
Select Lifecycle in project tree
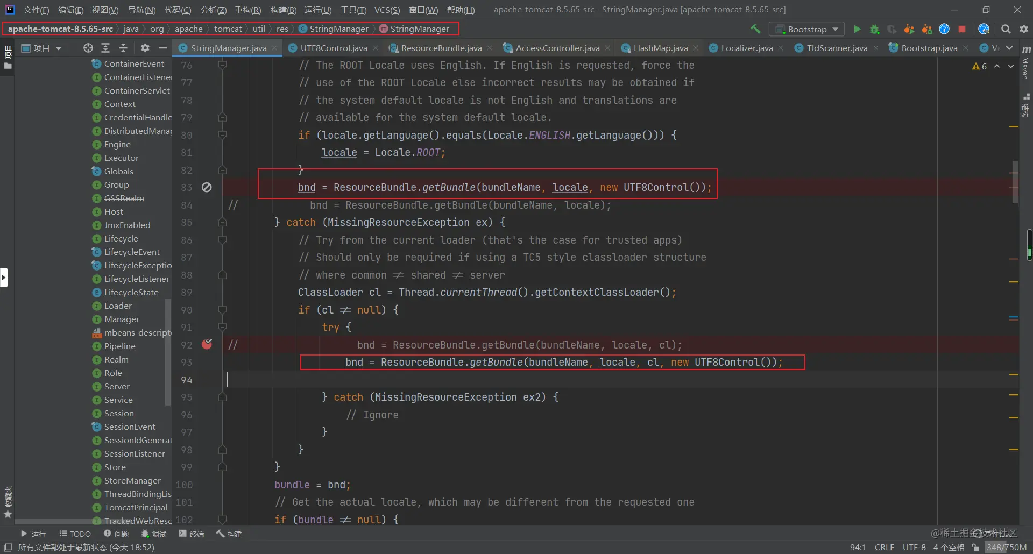click(x=121, y=238)
